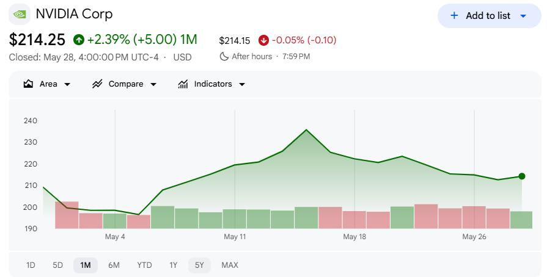
Task: Click the 220 price axis label
Action: pyautogui.click(x=31, y=164)
